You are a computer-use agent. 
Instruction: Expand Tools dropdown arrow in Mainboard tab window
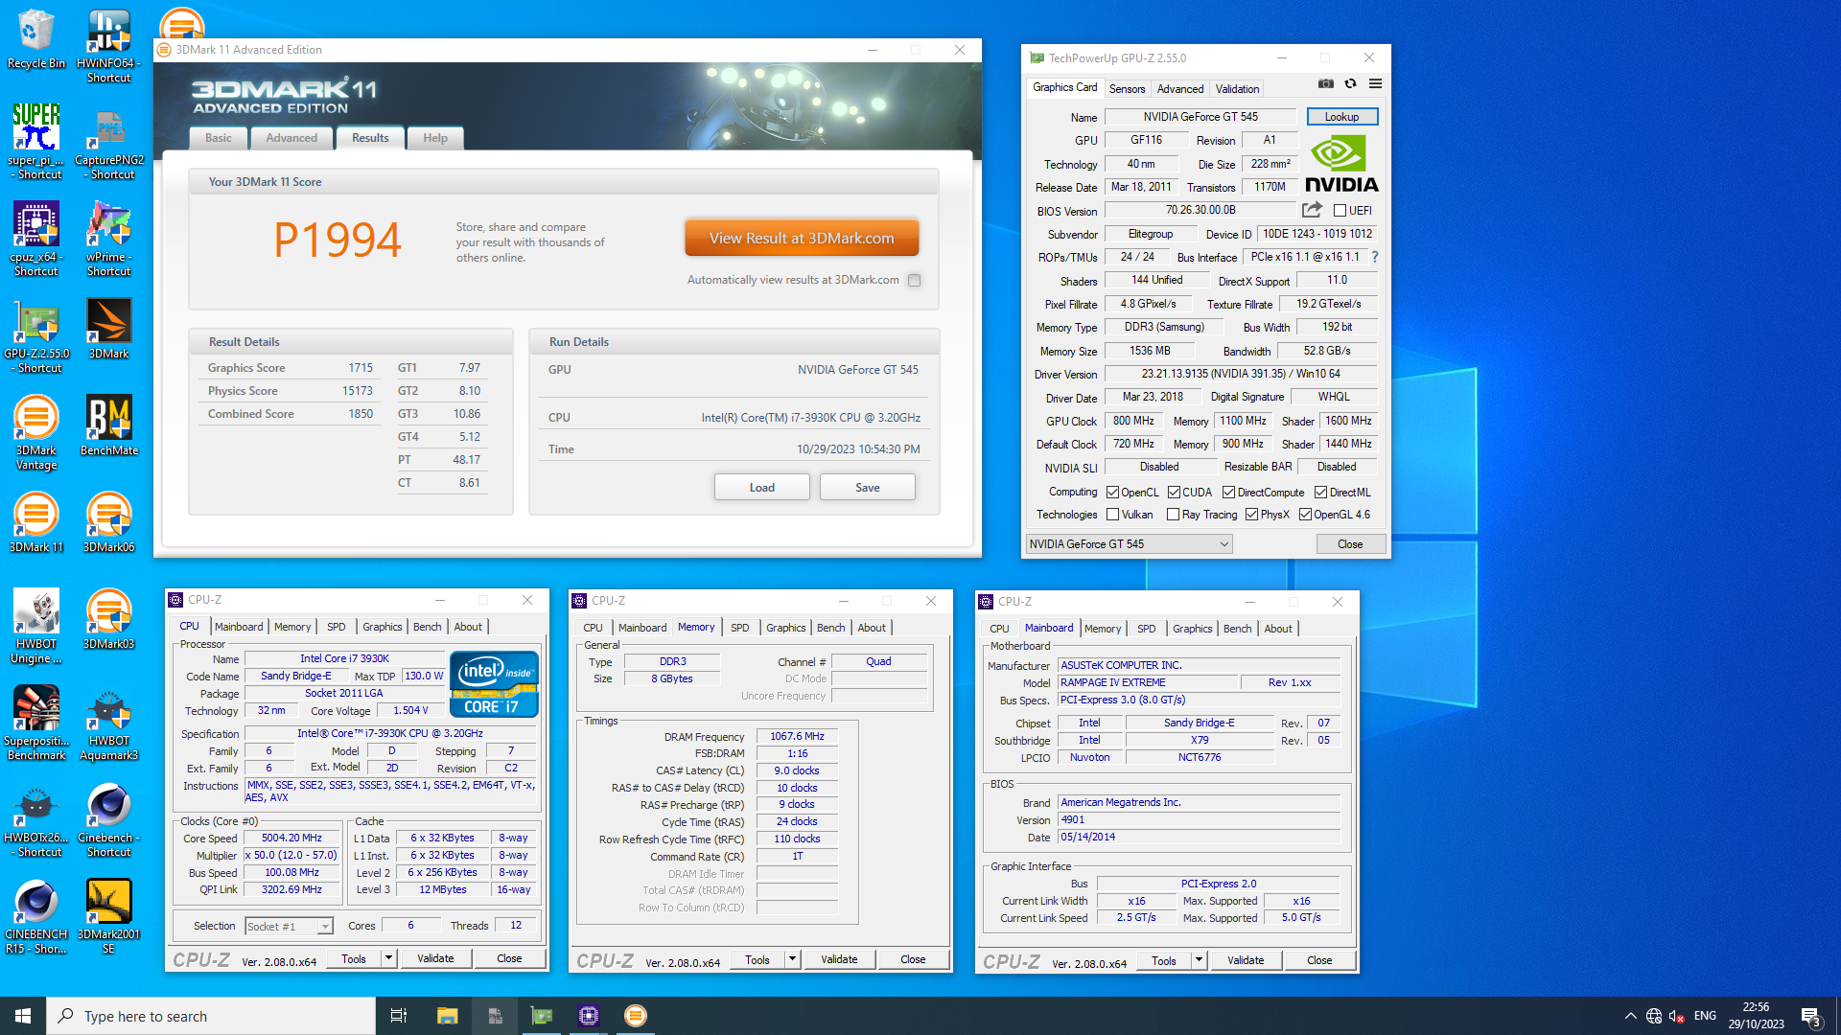coord(1199,960)
